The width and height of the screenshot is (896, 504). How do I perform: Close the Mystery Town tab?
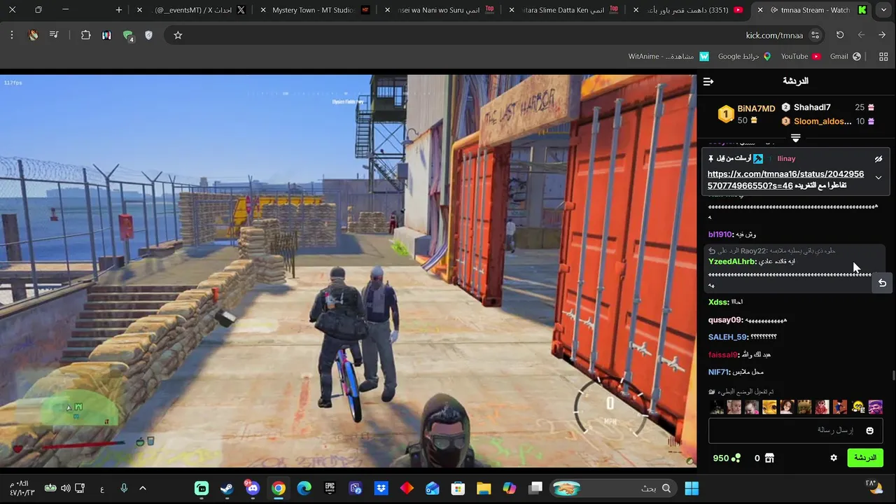[x=262, y=10]
